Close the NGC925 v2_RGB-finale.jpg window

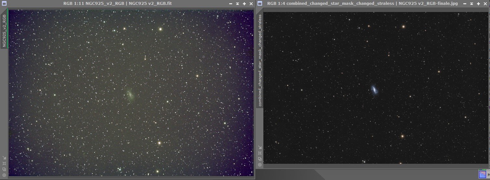[x=485, y=4]
